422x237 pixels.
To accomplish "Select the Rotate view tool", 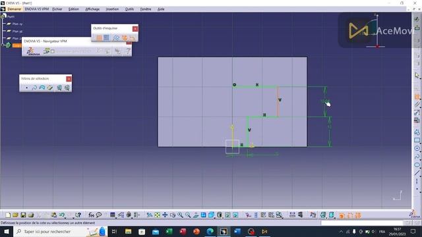I will (173, 215).
